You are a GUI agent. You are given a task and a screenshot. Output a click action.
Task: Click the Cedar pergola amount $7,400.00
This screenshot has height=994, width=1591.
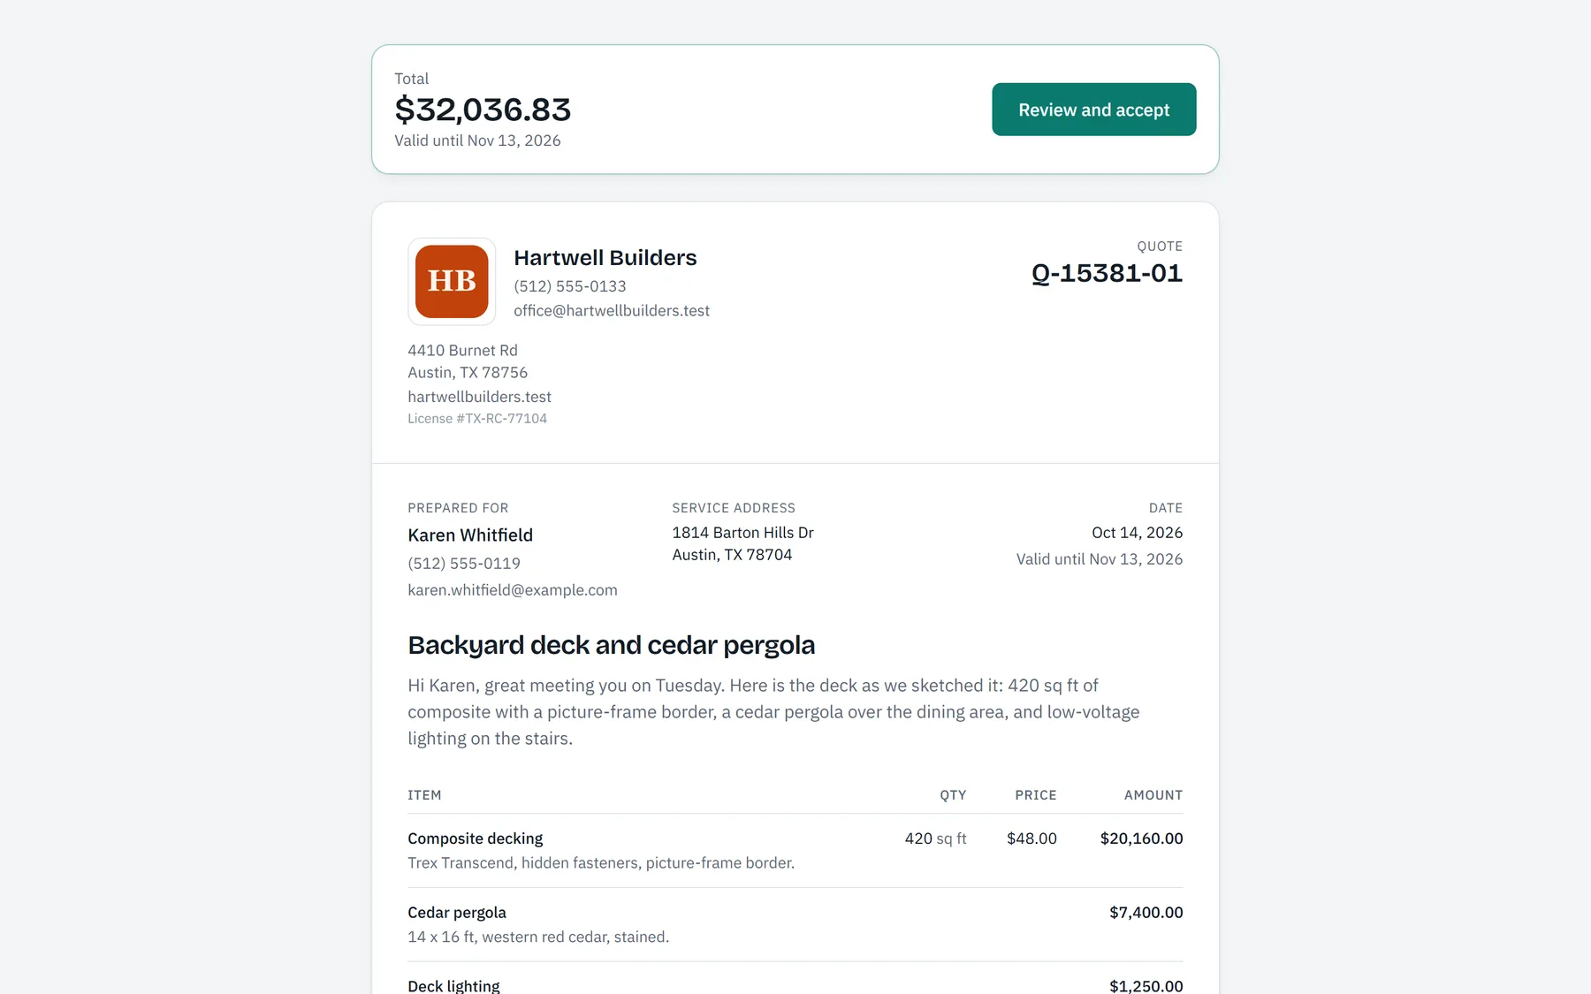pos(1146,913)
